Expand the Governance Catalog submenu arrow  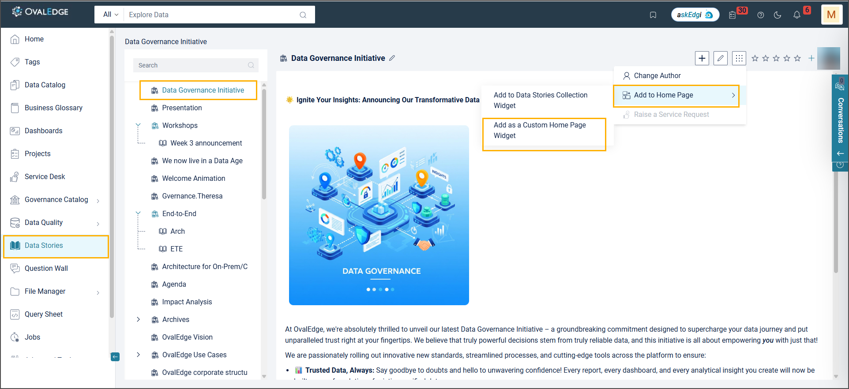tap(98, 201)
